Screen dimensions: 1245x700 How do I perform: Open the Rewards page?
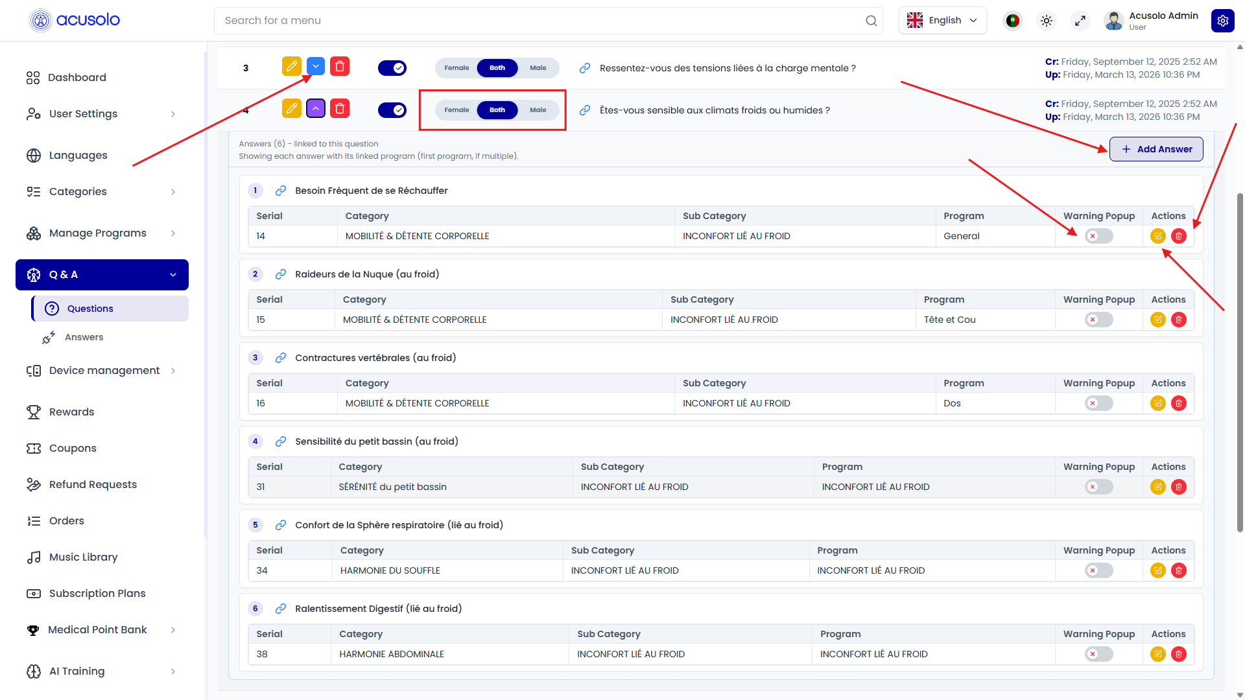point(102,412)
